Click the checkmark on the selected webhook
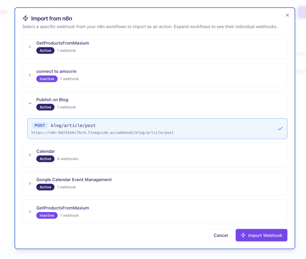This screenshot has width=306, height=259. (x=280, y=128)
